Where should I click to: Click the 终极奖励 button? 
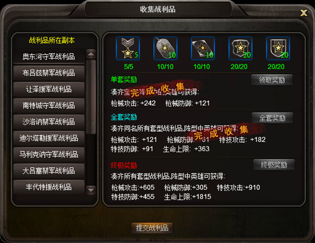click(274, 165)
